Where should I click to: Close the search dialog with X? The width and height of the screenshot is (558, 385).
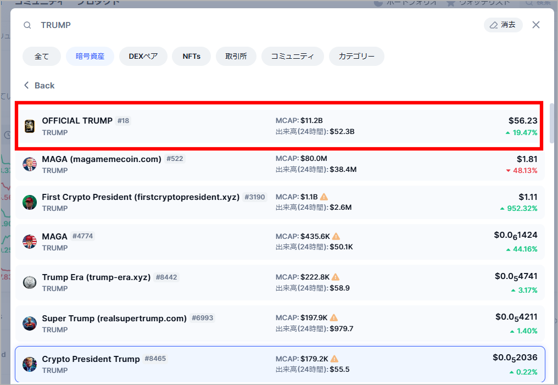[x=536, y=25]
